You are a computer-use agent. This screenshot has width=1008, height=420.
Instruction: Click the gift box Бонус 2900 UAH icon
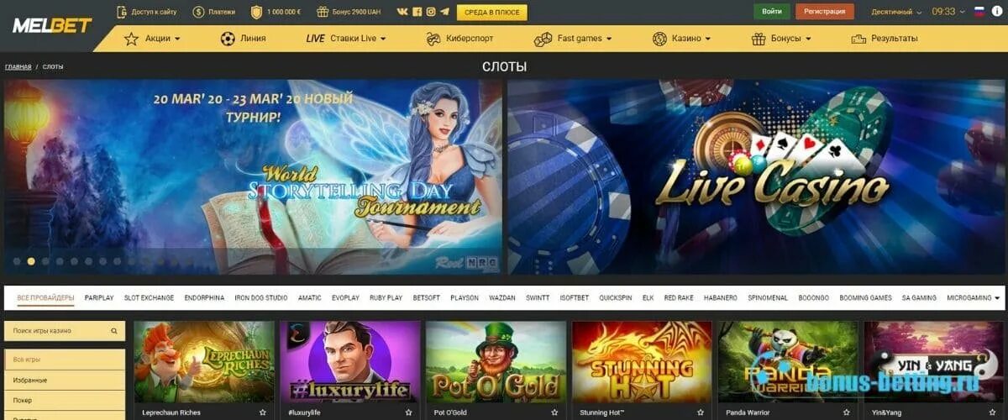(x=323, y=12)
